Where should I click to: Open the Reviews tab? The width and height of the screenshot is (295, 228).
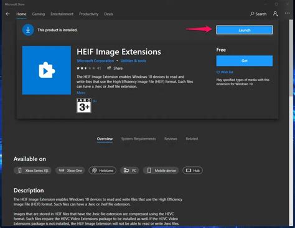[x=171, y=139]
